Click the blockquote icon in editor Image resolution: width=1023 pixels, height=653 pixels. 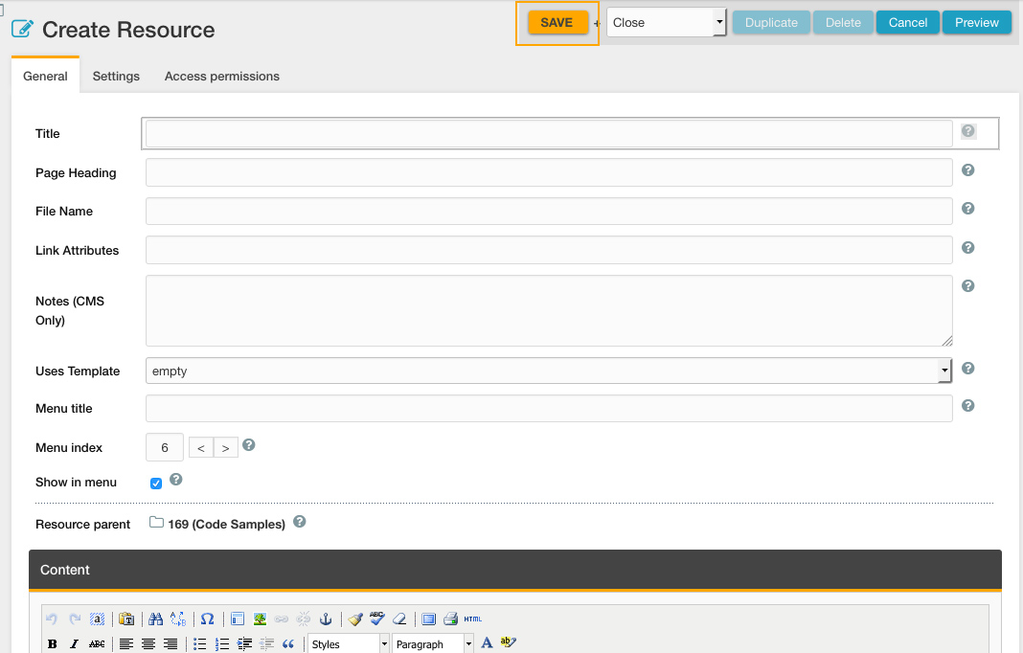[x=288, y=644]
